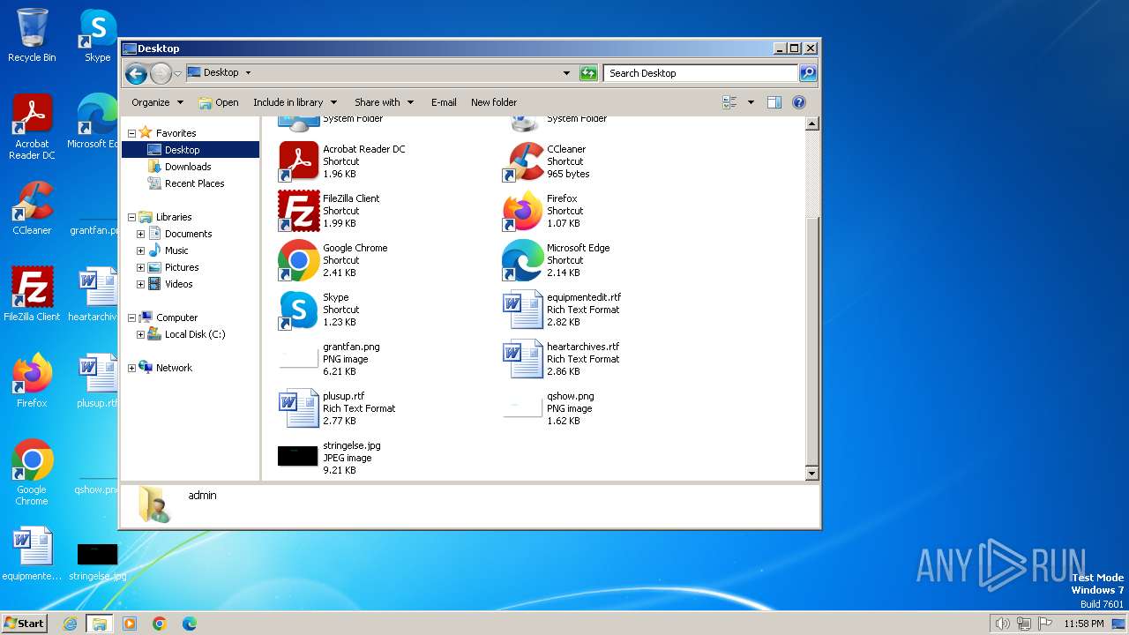Select stringelse.jpg thumbnail in Explorer
This screenshot has height=635, width=1129.
[298, 456]
